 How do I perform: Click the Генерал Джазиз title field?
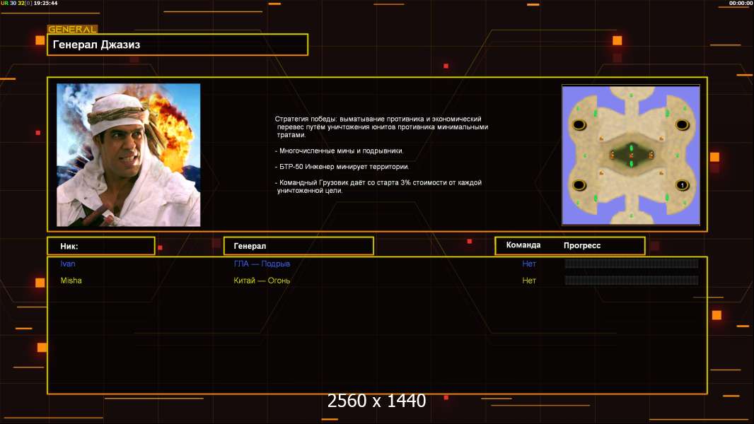178,45
